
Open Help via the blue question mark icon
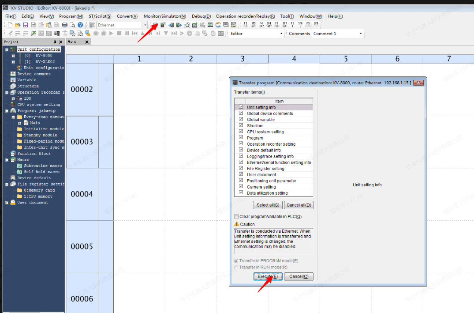click(x=80, y=25)
